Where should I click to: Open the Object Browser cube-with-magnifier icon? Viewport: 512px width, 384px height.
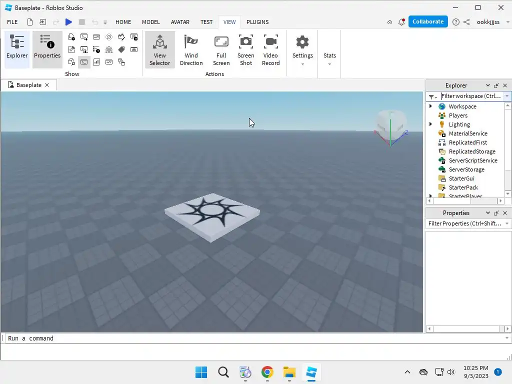tap(71, 62)
